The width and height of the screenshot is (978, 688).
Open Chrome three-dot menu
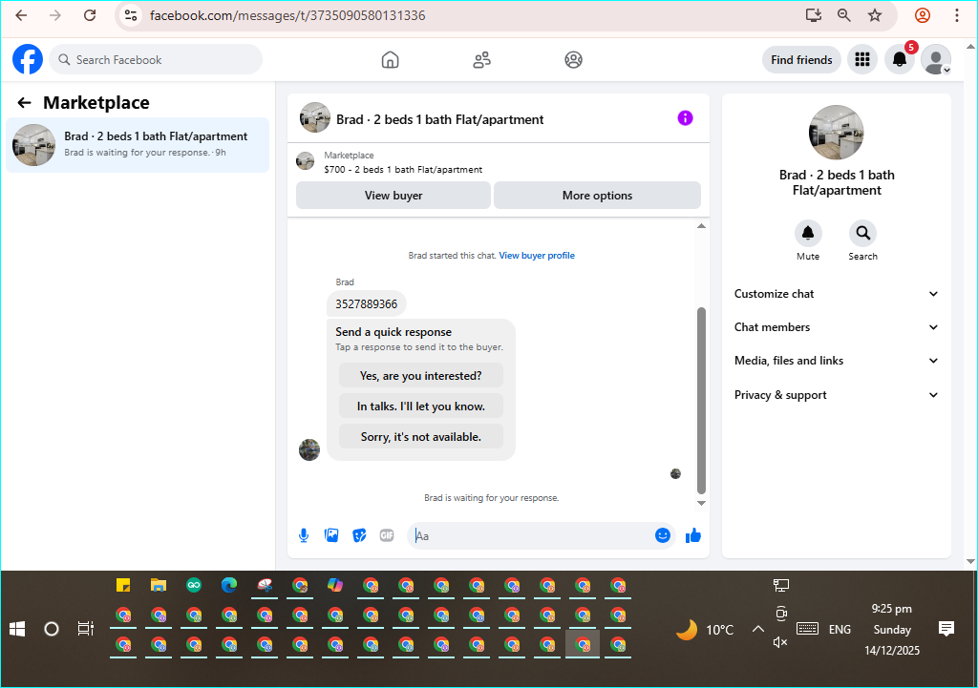tap(956, 15)
